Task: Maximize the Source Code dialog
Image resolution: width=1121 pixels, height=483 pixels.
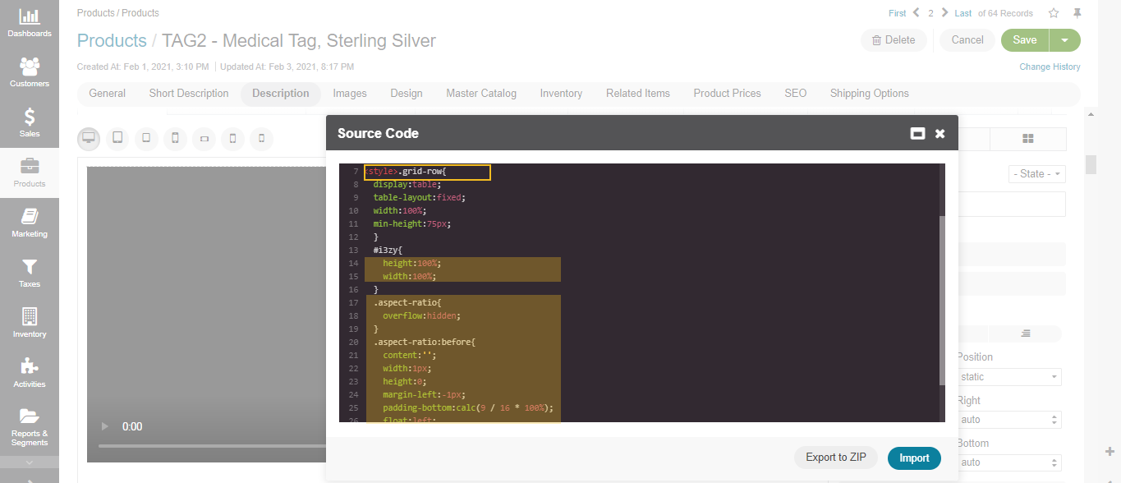Action: point(918,133)
